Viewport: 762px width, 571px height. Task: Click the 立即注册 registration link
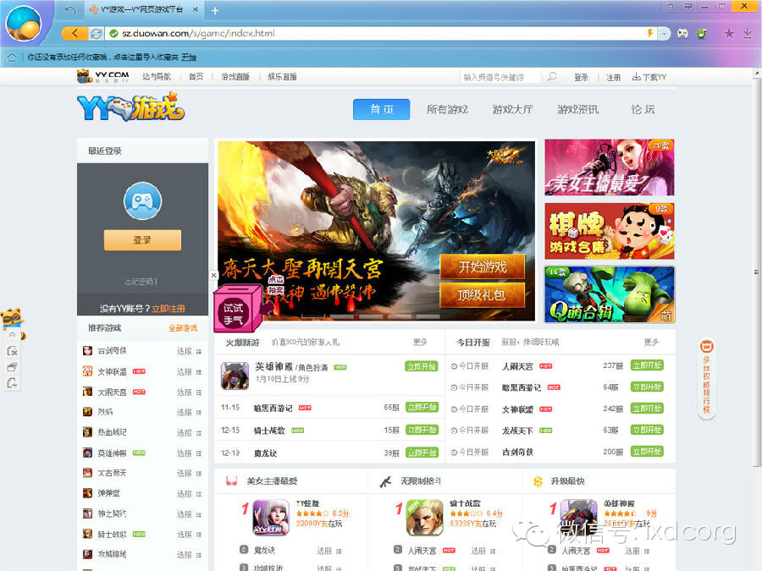168,309
